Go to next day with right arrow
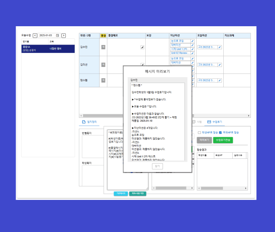The width and height of the screenshot is (275, 232). [x=64, y=35]
